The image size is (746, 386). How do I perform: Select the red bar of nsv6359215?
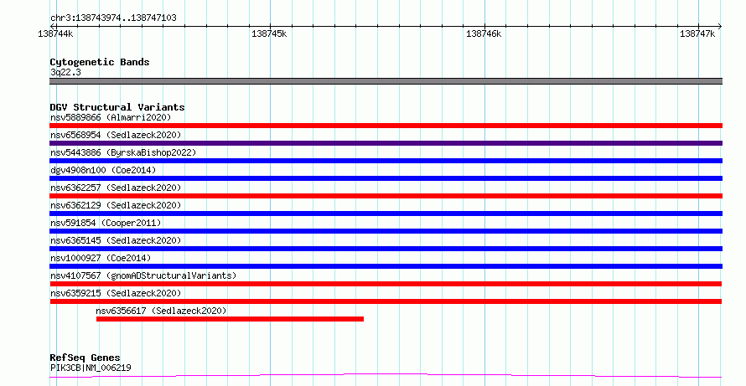tap(386, 301)
